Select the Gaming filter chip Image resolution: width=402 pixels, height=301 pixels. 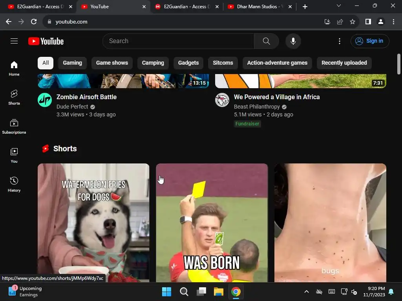(72, 63)
